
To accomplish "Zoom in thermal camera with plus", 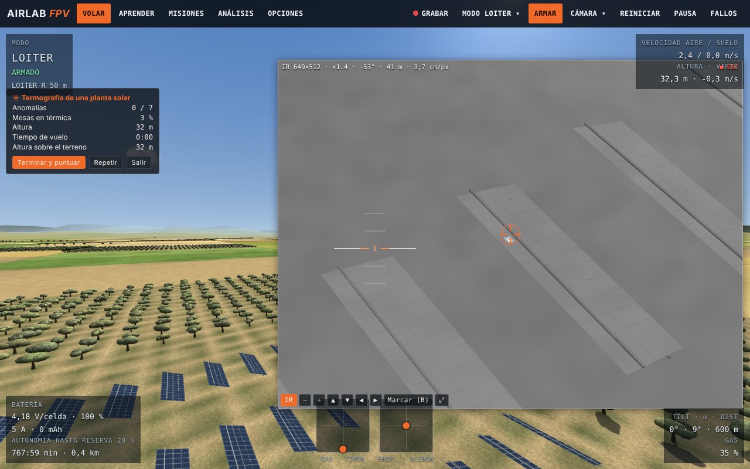I will click(x=319, y=400).
